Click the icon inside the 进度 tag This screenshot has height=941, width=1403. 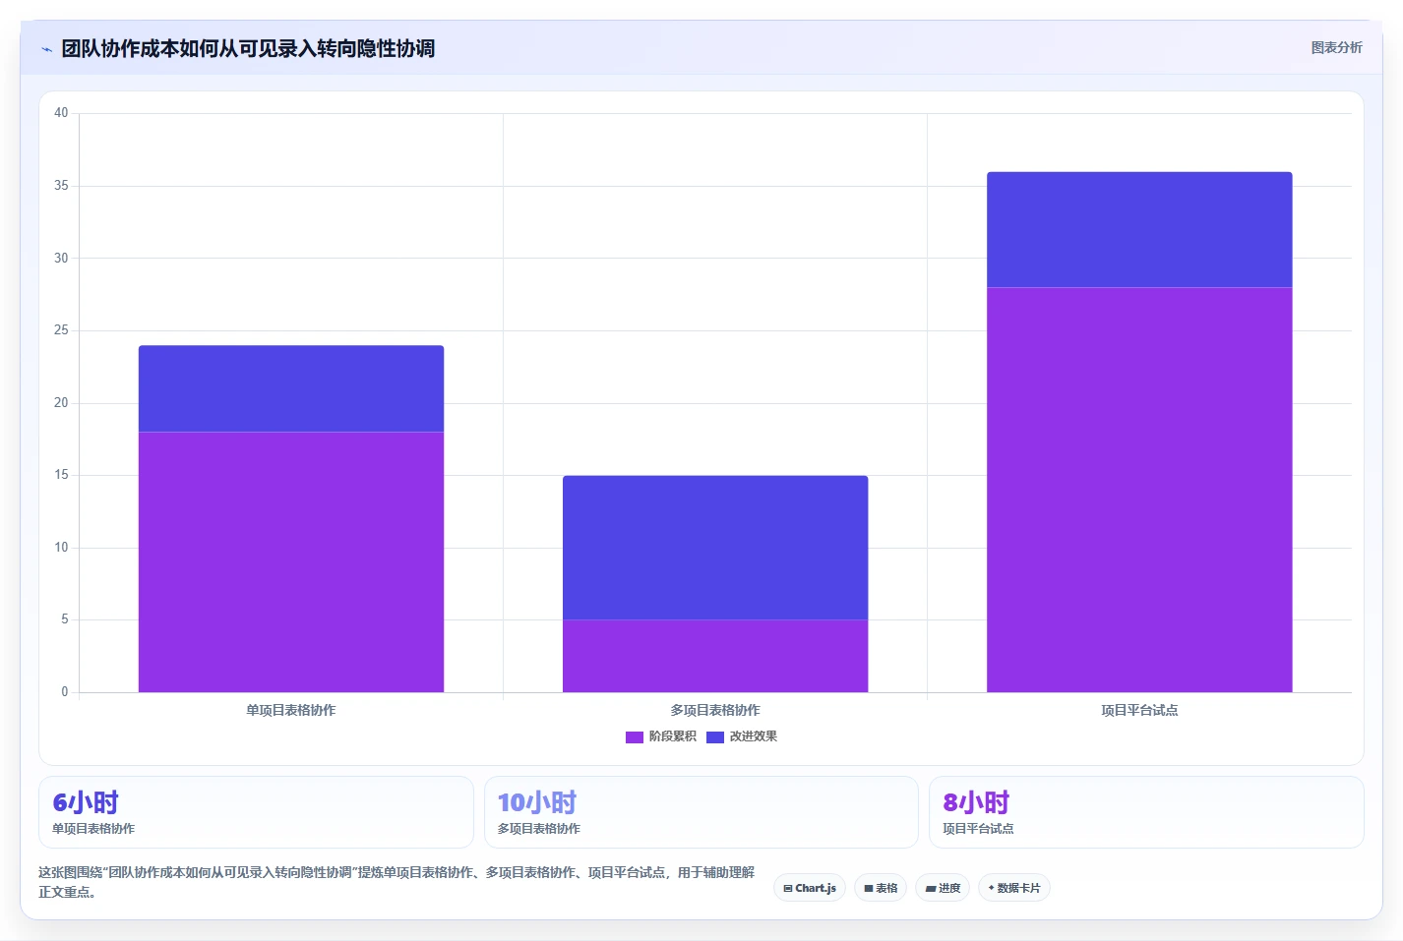tap(931, 889)
